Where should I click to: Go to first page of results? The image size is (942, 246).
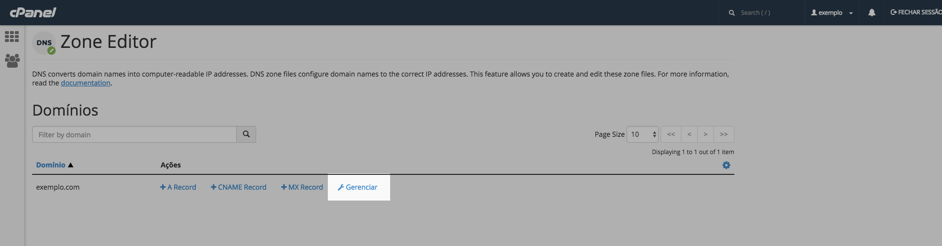pyautogui.click(x=671, y=134)
